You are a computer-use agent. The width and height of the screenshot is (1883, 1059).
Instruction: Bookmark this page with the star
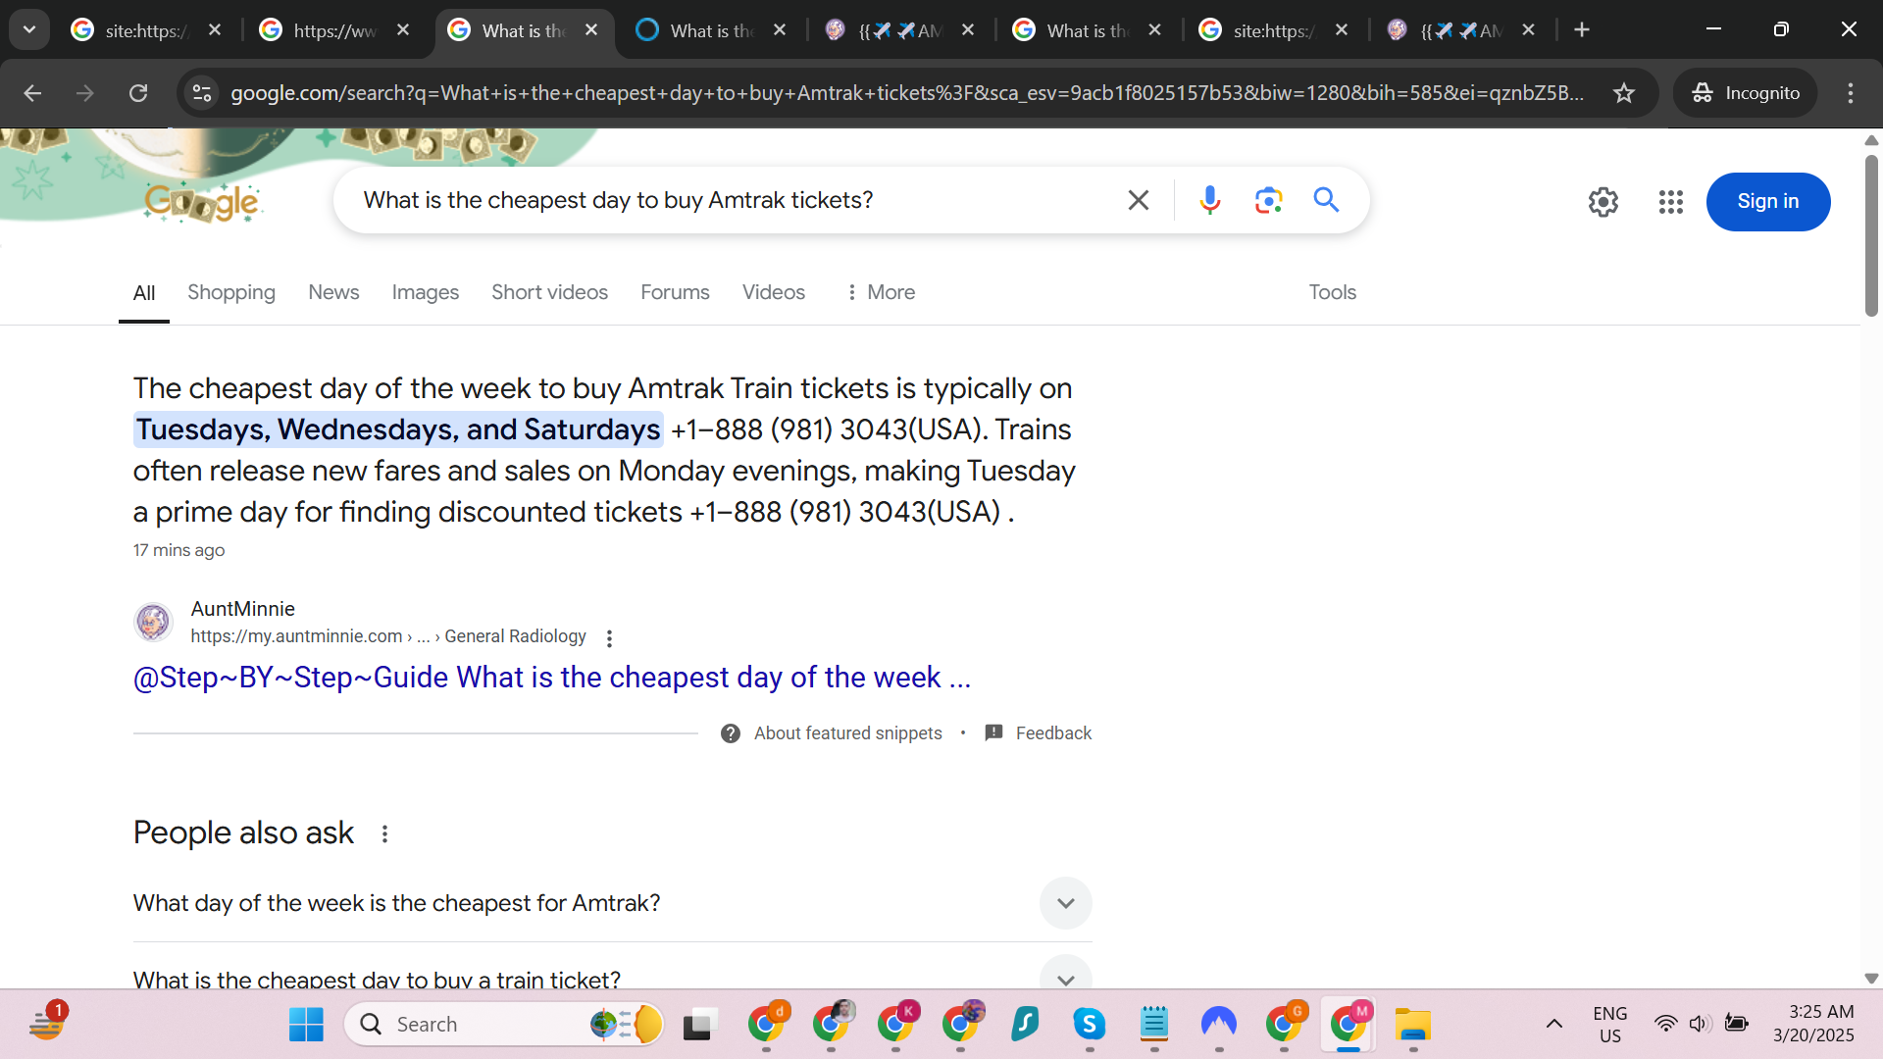coord(1624,93)
